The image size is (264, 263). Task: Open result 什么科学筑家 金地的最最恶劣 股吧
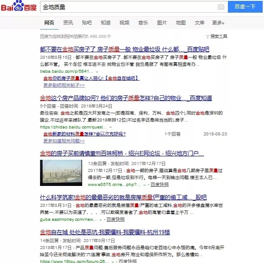(x=123, y=197)
